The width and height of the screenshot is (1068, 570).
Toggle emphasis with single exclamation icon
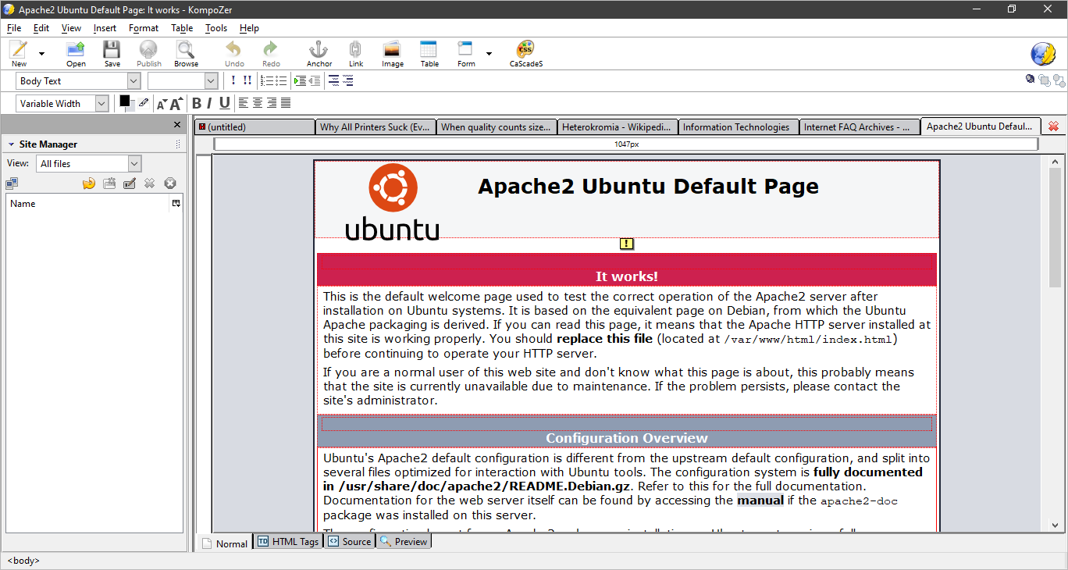[x=233, y=80]
